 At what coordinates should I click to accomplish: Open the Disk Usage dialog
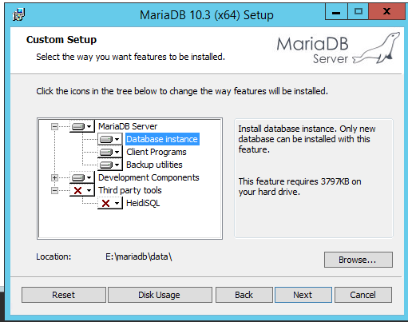[160, 295]
